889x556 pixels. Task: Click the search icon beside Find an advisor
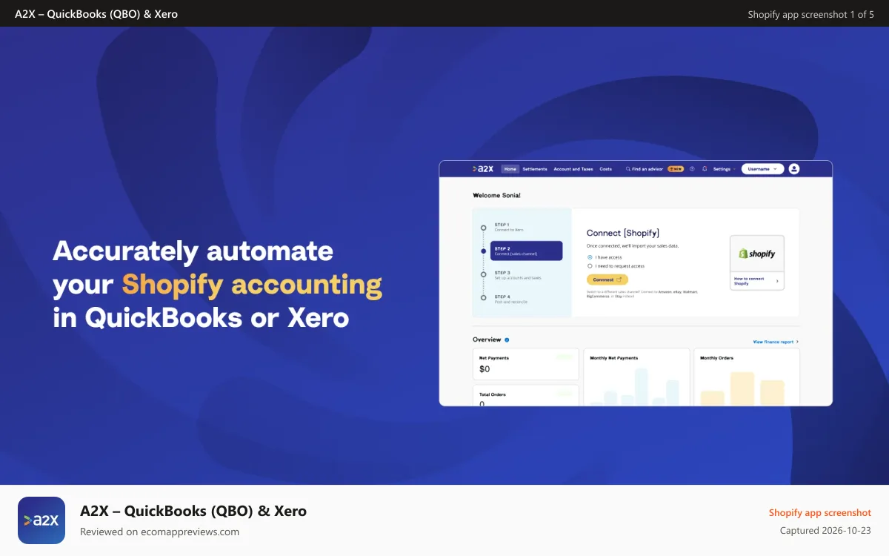(x=628, y=169)
